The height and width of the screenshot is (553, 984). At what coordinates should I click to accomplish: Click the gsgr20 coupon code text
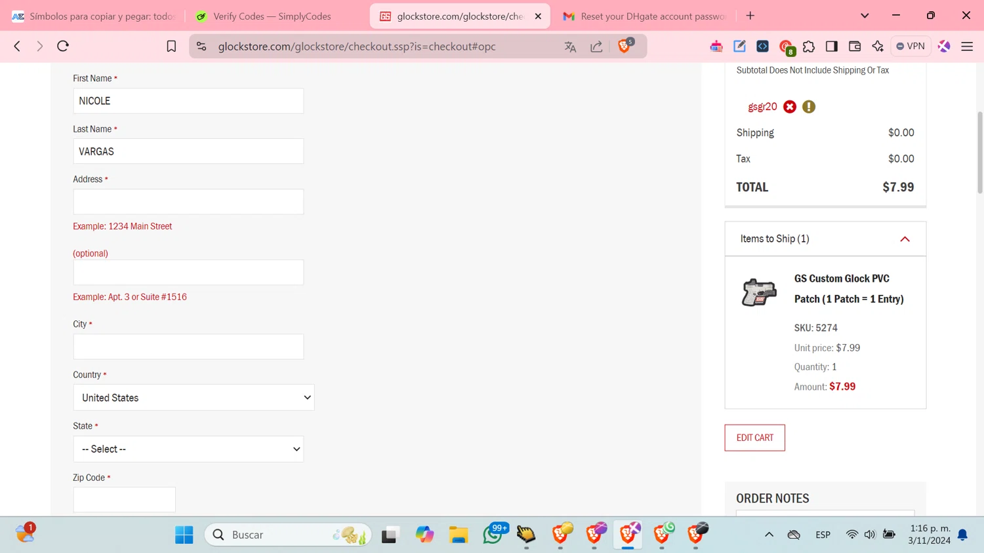(x=762, y=106)
